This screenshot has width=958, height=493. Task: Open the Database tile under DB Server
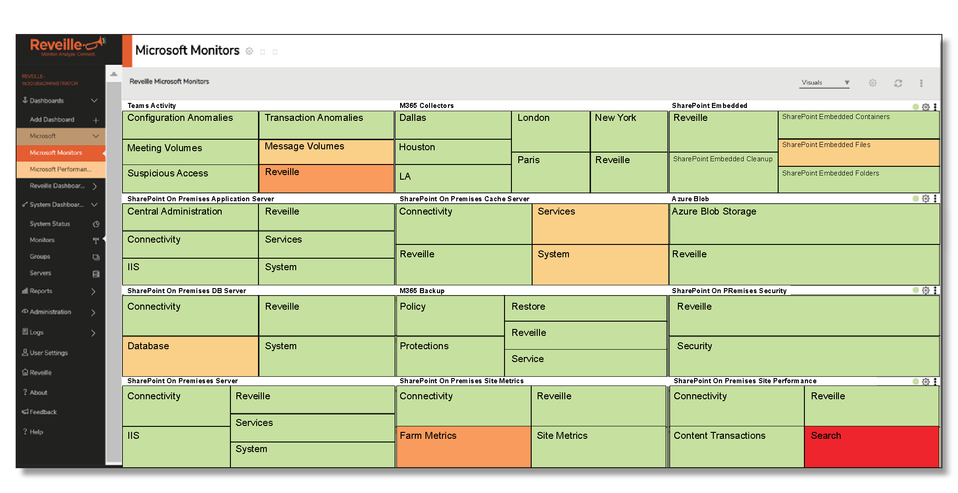[x=190, y=356]
